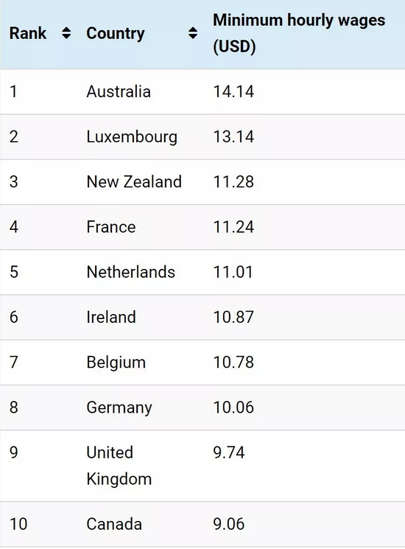405x549 pixels.
Task: Click the 9.74 wage value
Action: click(x=229, y=452)
